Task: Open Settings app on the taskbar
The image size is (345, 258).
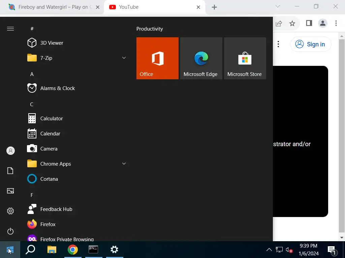Action: point(115,250)
